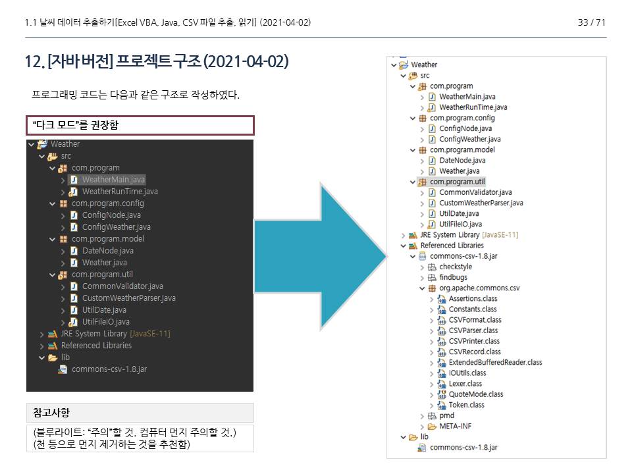Click pmd package icon in light tree
The image size is (632, 474).
[432, 416]
